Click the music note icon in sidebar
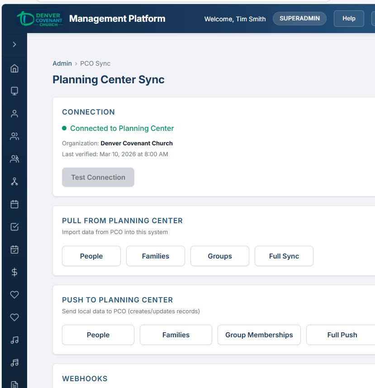Image resolution: width=375 pixels, height=388 pixels. 14,340
